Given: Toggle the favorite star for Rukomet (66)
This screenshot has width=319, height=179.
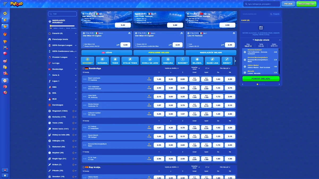Looking at the screenshot, I should pyautogui.click(x=73, y=147).
